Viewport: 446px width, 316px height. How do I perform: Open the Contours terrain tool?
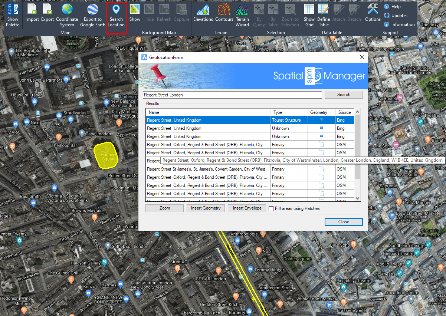(224, 13)
